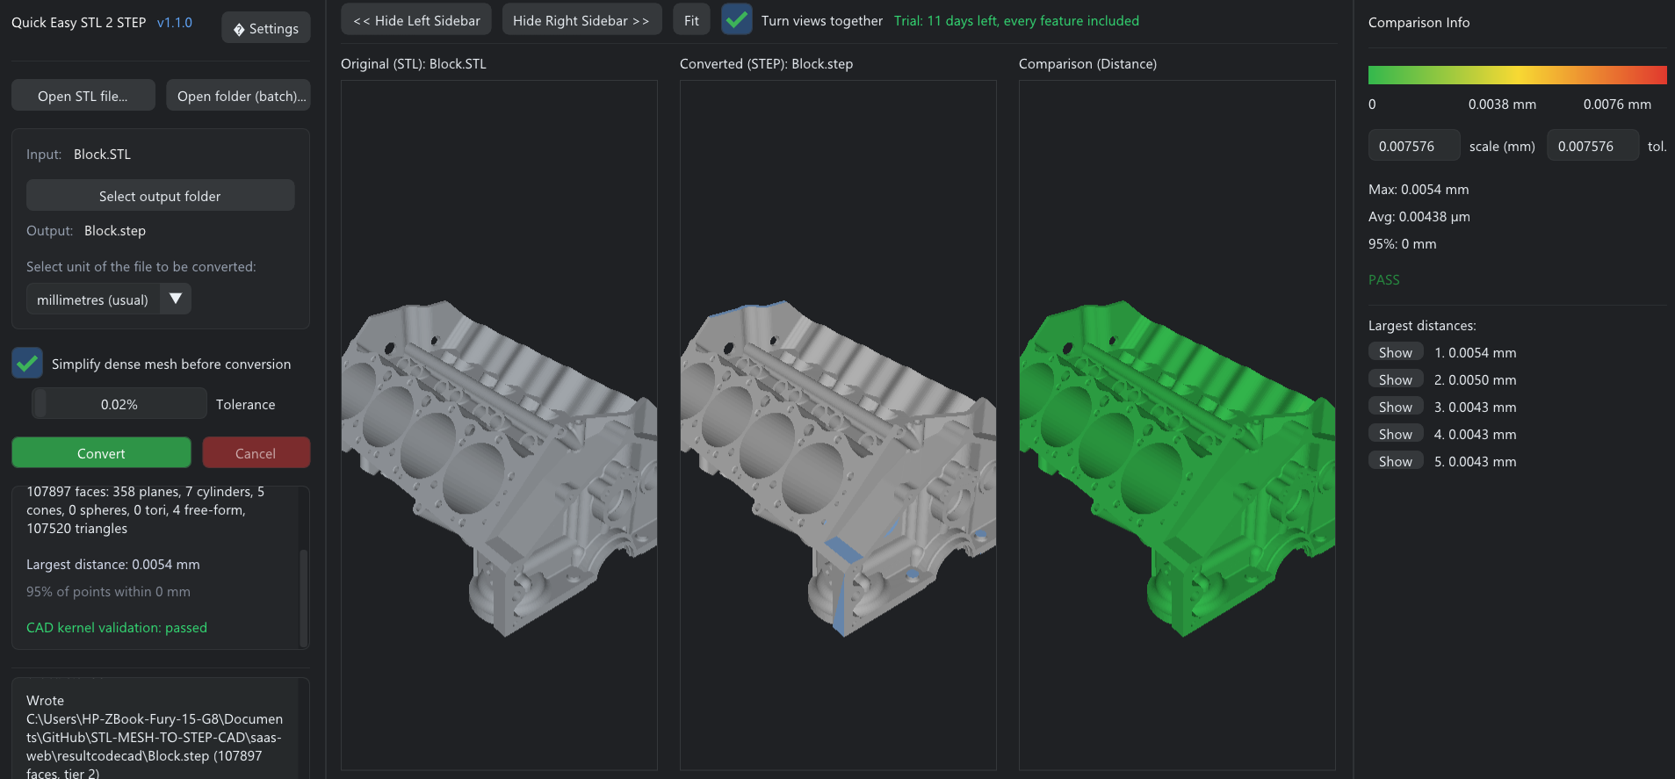Viewport: 1675px width, 779px height.
Task: Toggle Turn views together checkbox
Action: (x=736, y=19)
